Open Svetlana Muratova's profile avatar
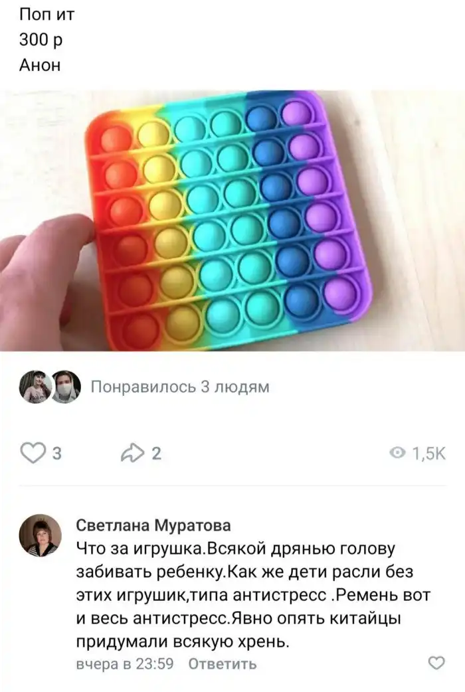The height and width of the screenshot is (692, 465). (40, 535)
